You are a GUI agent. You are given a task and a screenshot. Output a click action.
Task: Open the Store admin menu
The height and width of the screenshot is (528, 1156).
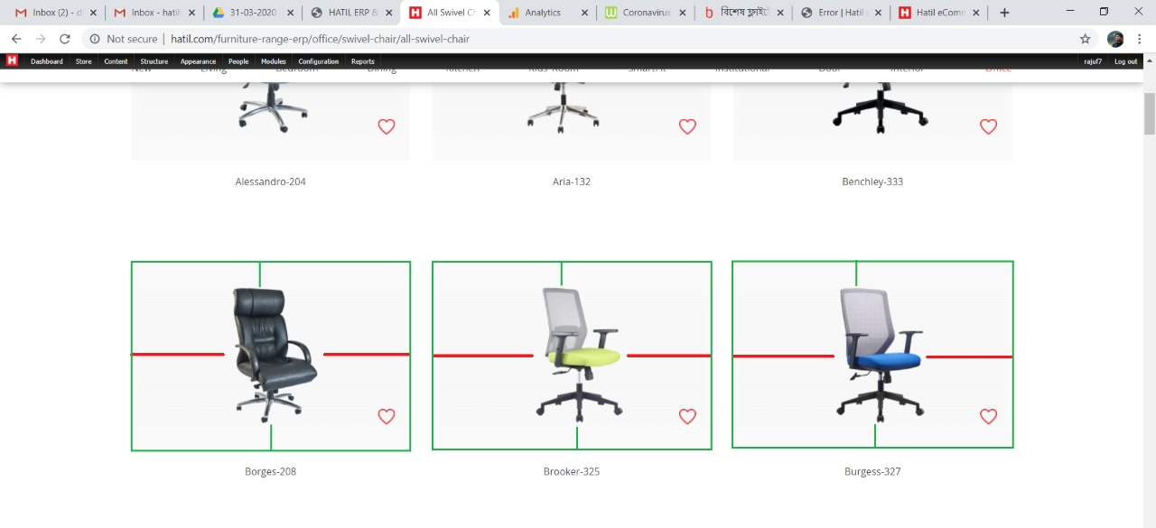coord(83,61)
